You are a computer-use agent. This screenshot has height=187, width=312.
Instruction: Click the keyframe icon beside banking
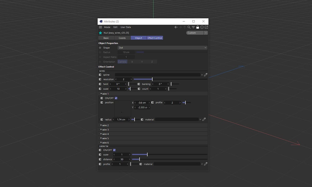139,84
